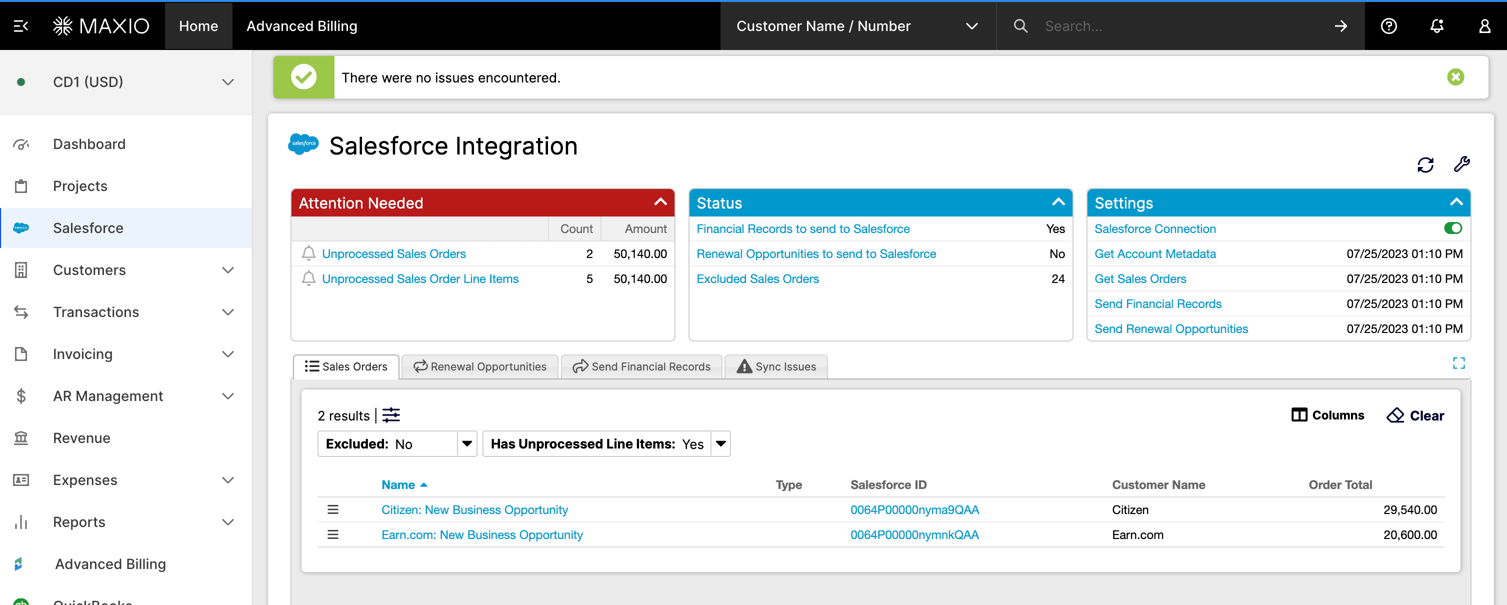Screen dimensions: 1507x605
Task: Collapse the Status panel
Action: coord(1058,202)
